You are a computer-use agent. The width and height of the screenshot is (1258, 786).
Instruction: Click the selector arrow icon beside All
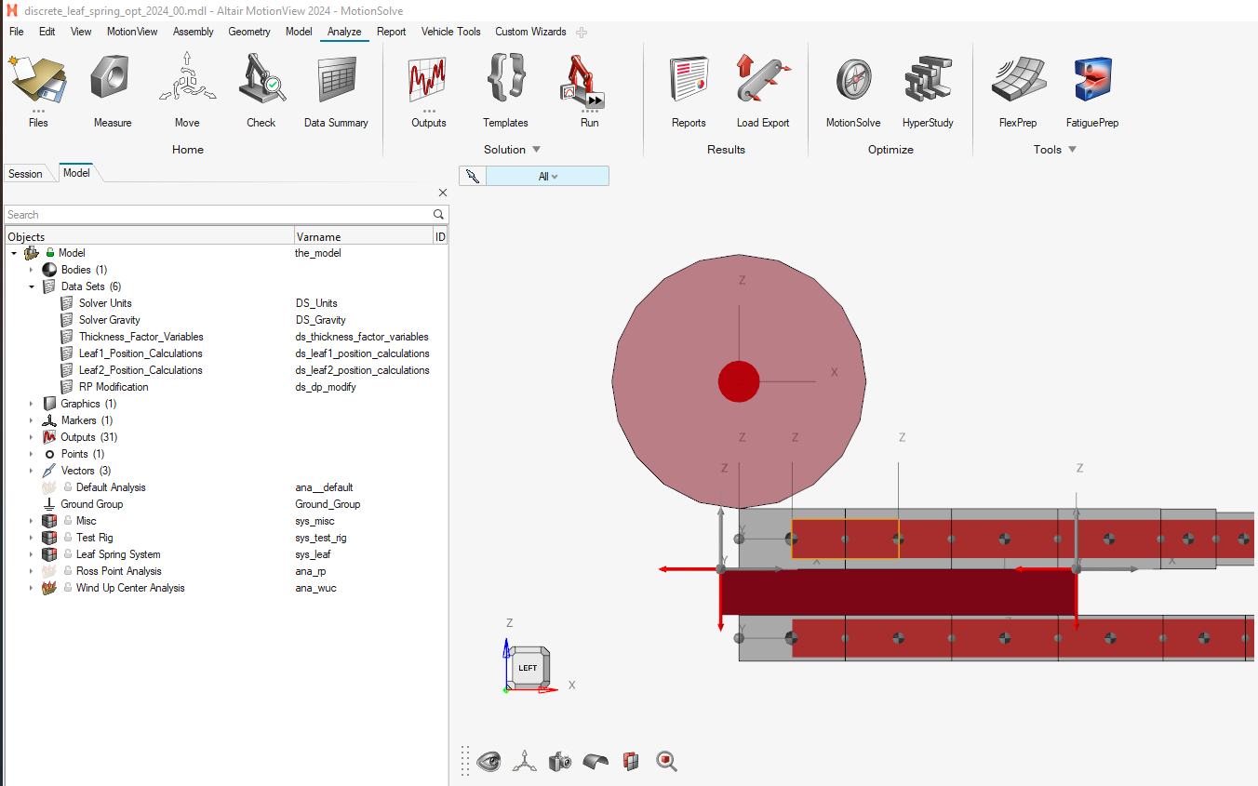(473, 176)
